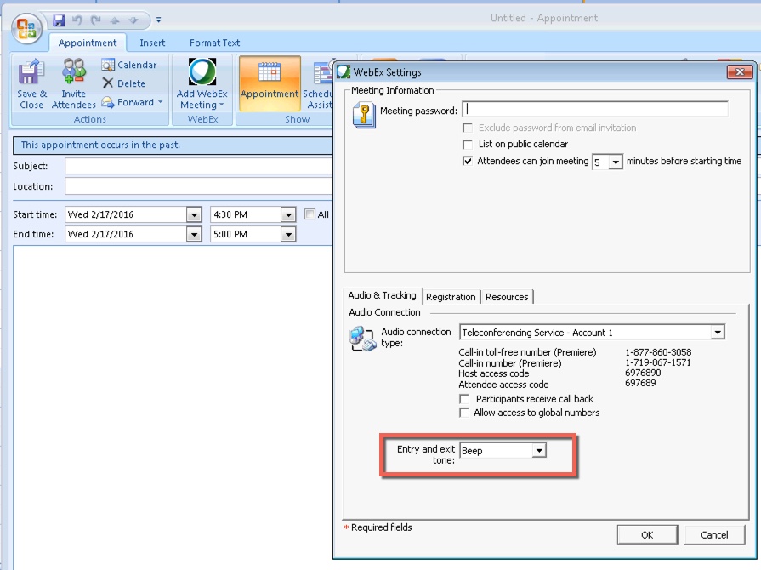Select the Audio & Tracking tab

click(x=382, y=295)
